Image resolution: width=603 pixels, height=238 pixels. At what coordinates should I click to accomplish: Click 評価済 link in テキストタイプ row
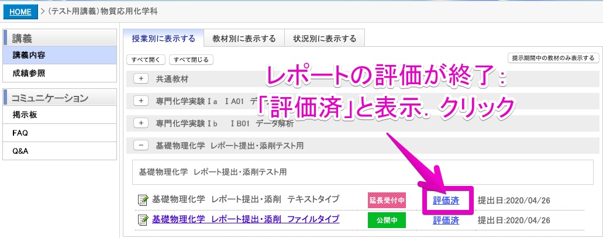coord(446,201)
